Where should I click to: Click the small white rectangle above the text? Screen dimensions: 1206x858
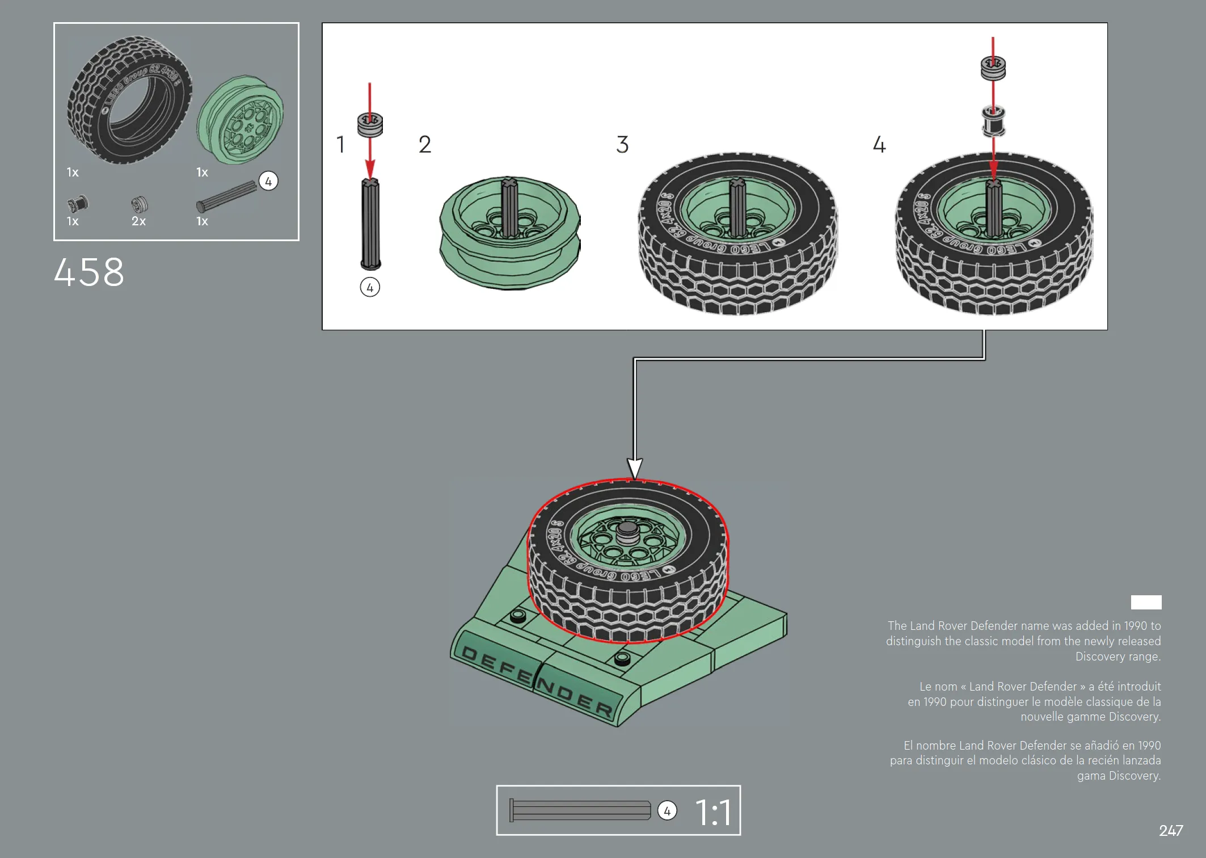(1146, 602)
